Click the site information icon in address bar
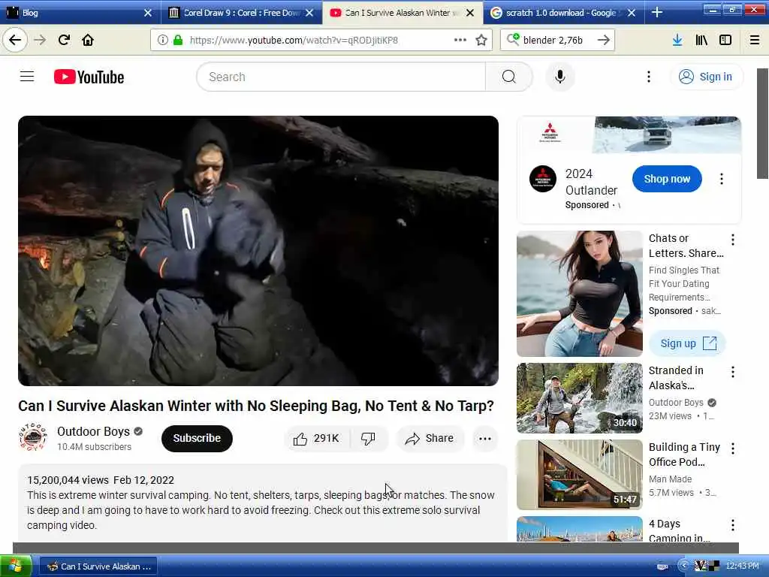 [x=163, y=40]
